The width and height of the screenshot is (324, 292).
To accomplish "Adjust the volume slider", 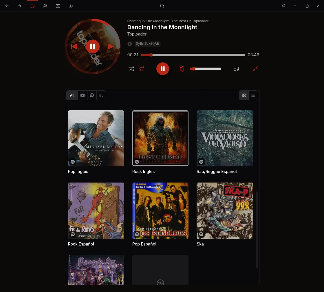I will [205, 69].
